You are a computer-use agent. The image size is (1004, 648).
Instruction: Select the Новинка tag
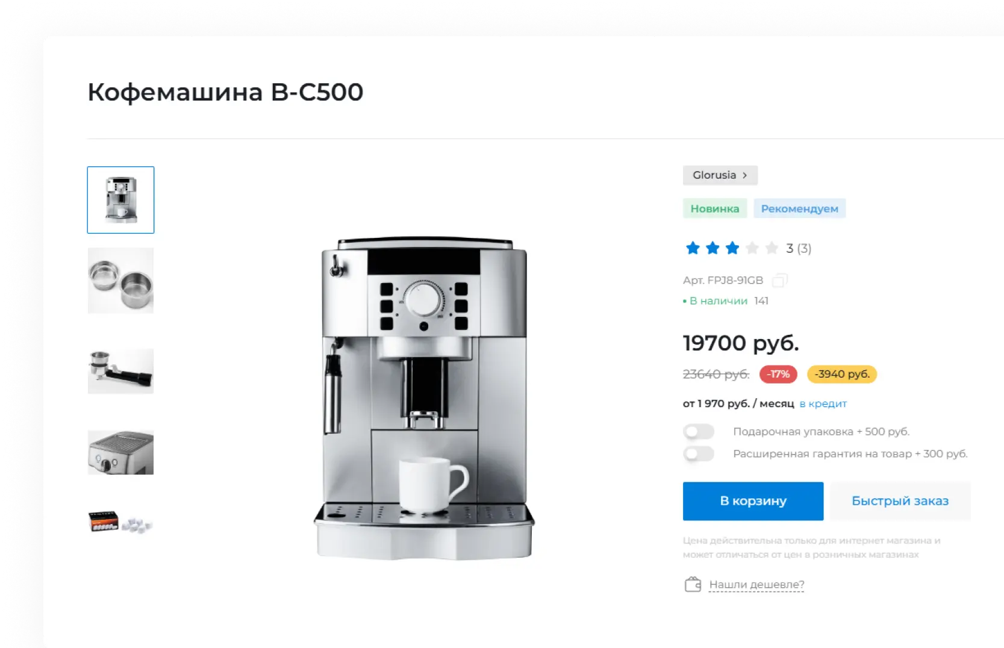click(715, 208)
